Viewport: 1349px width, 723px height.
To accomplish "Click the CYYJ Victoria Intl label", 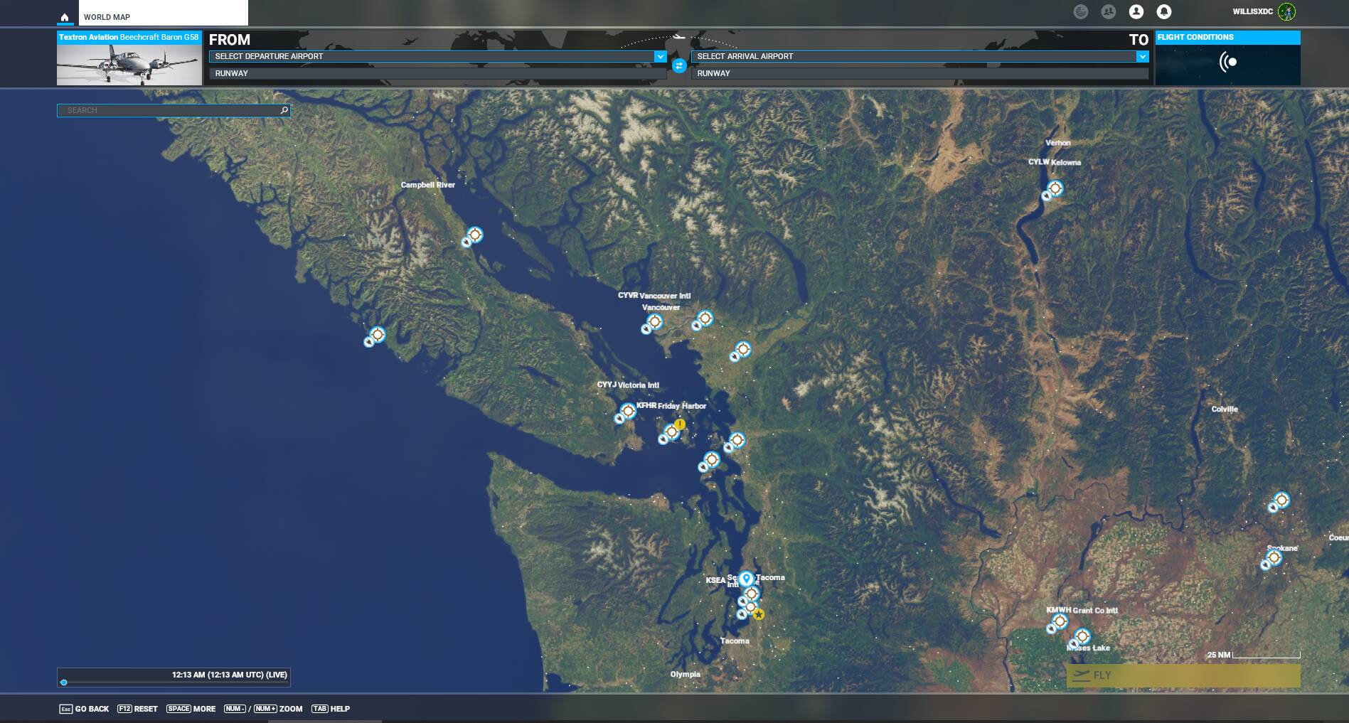I will click(628, 385).
